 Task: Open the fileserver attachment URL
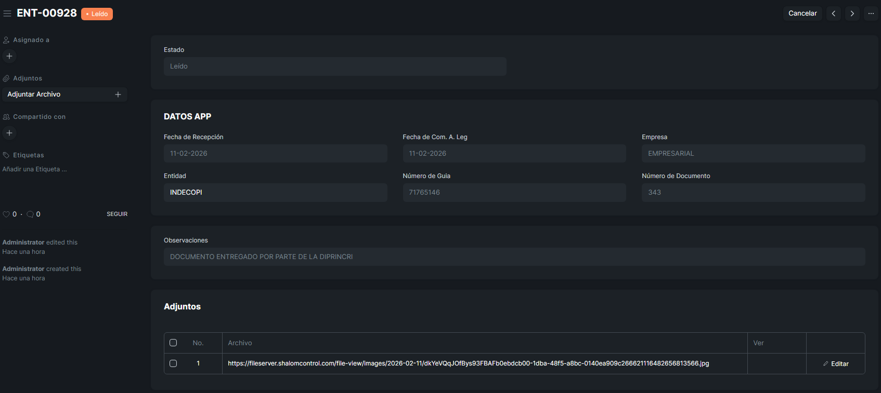pos(468,363)
